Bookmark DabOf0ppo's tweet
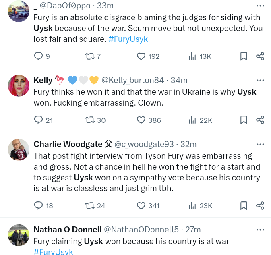The height and width of the screenshot is (255, 271). pyautogui.click(x=244, y=56)
